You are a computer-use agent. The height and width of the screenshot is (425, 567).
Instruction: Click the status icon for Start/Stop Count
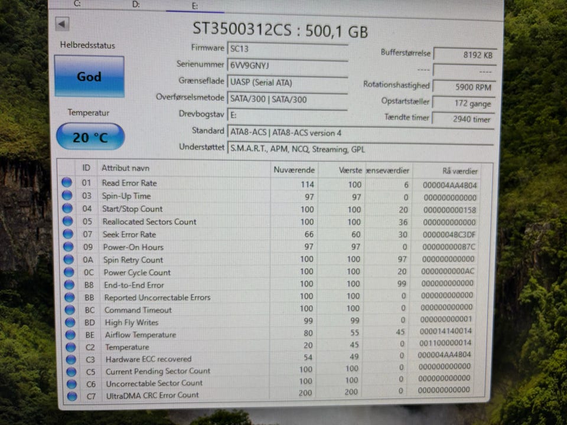(x=67, y=208)
